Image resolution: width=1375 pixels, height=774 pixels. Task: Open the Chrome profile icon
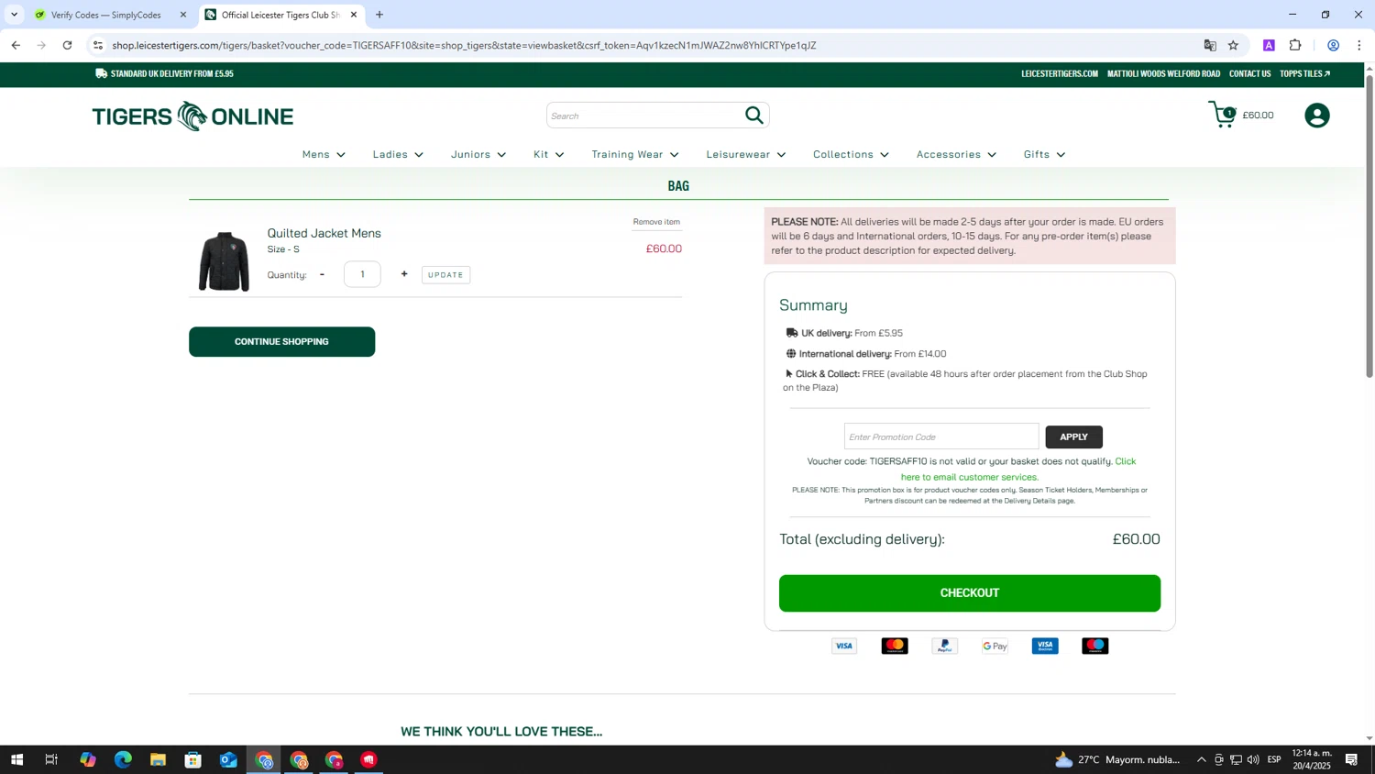point(1334,45)
